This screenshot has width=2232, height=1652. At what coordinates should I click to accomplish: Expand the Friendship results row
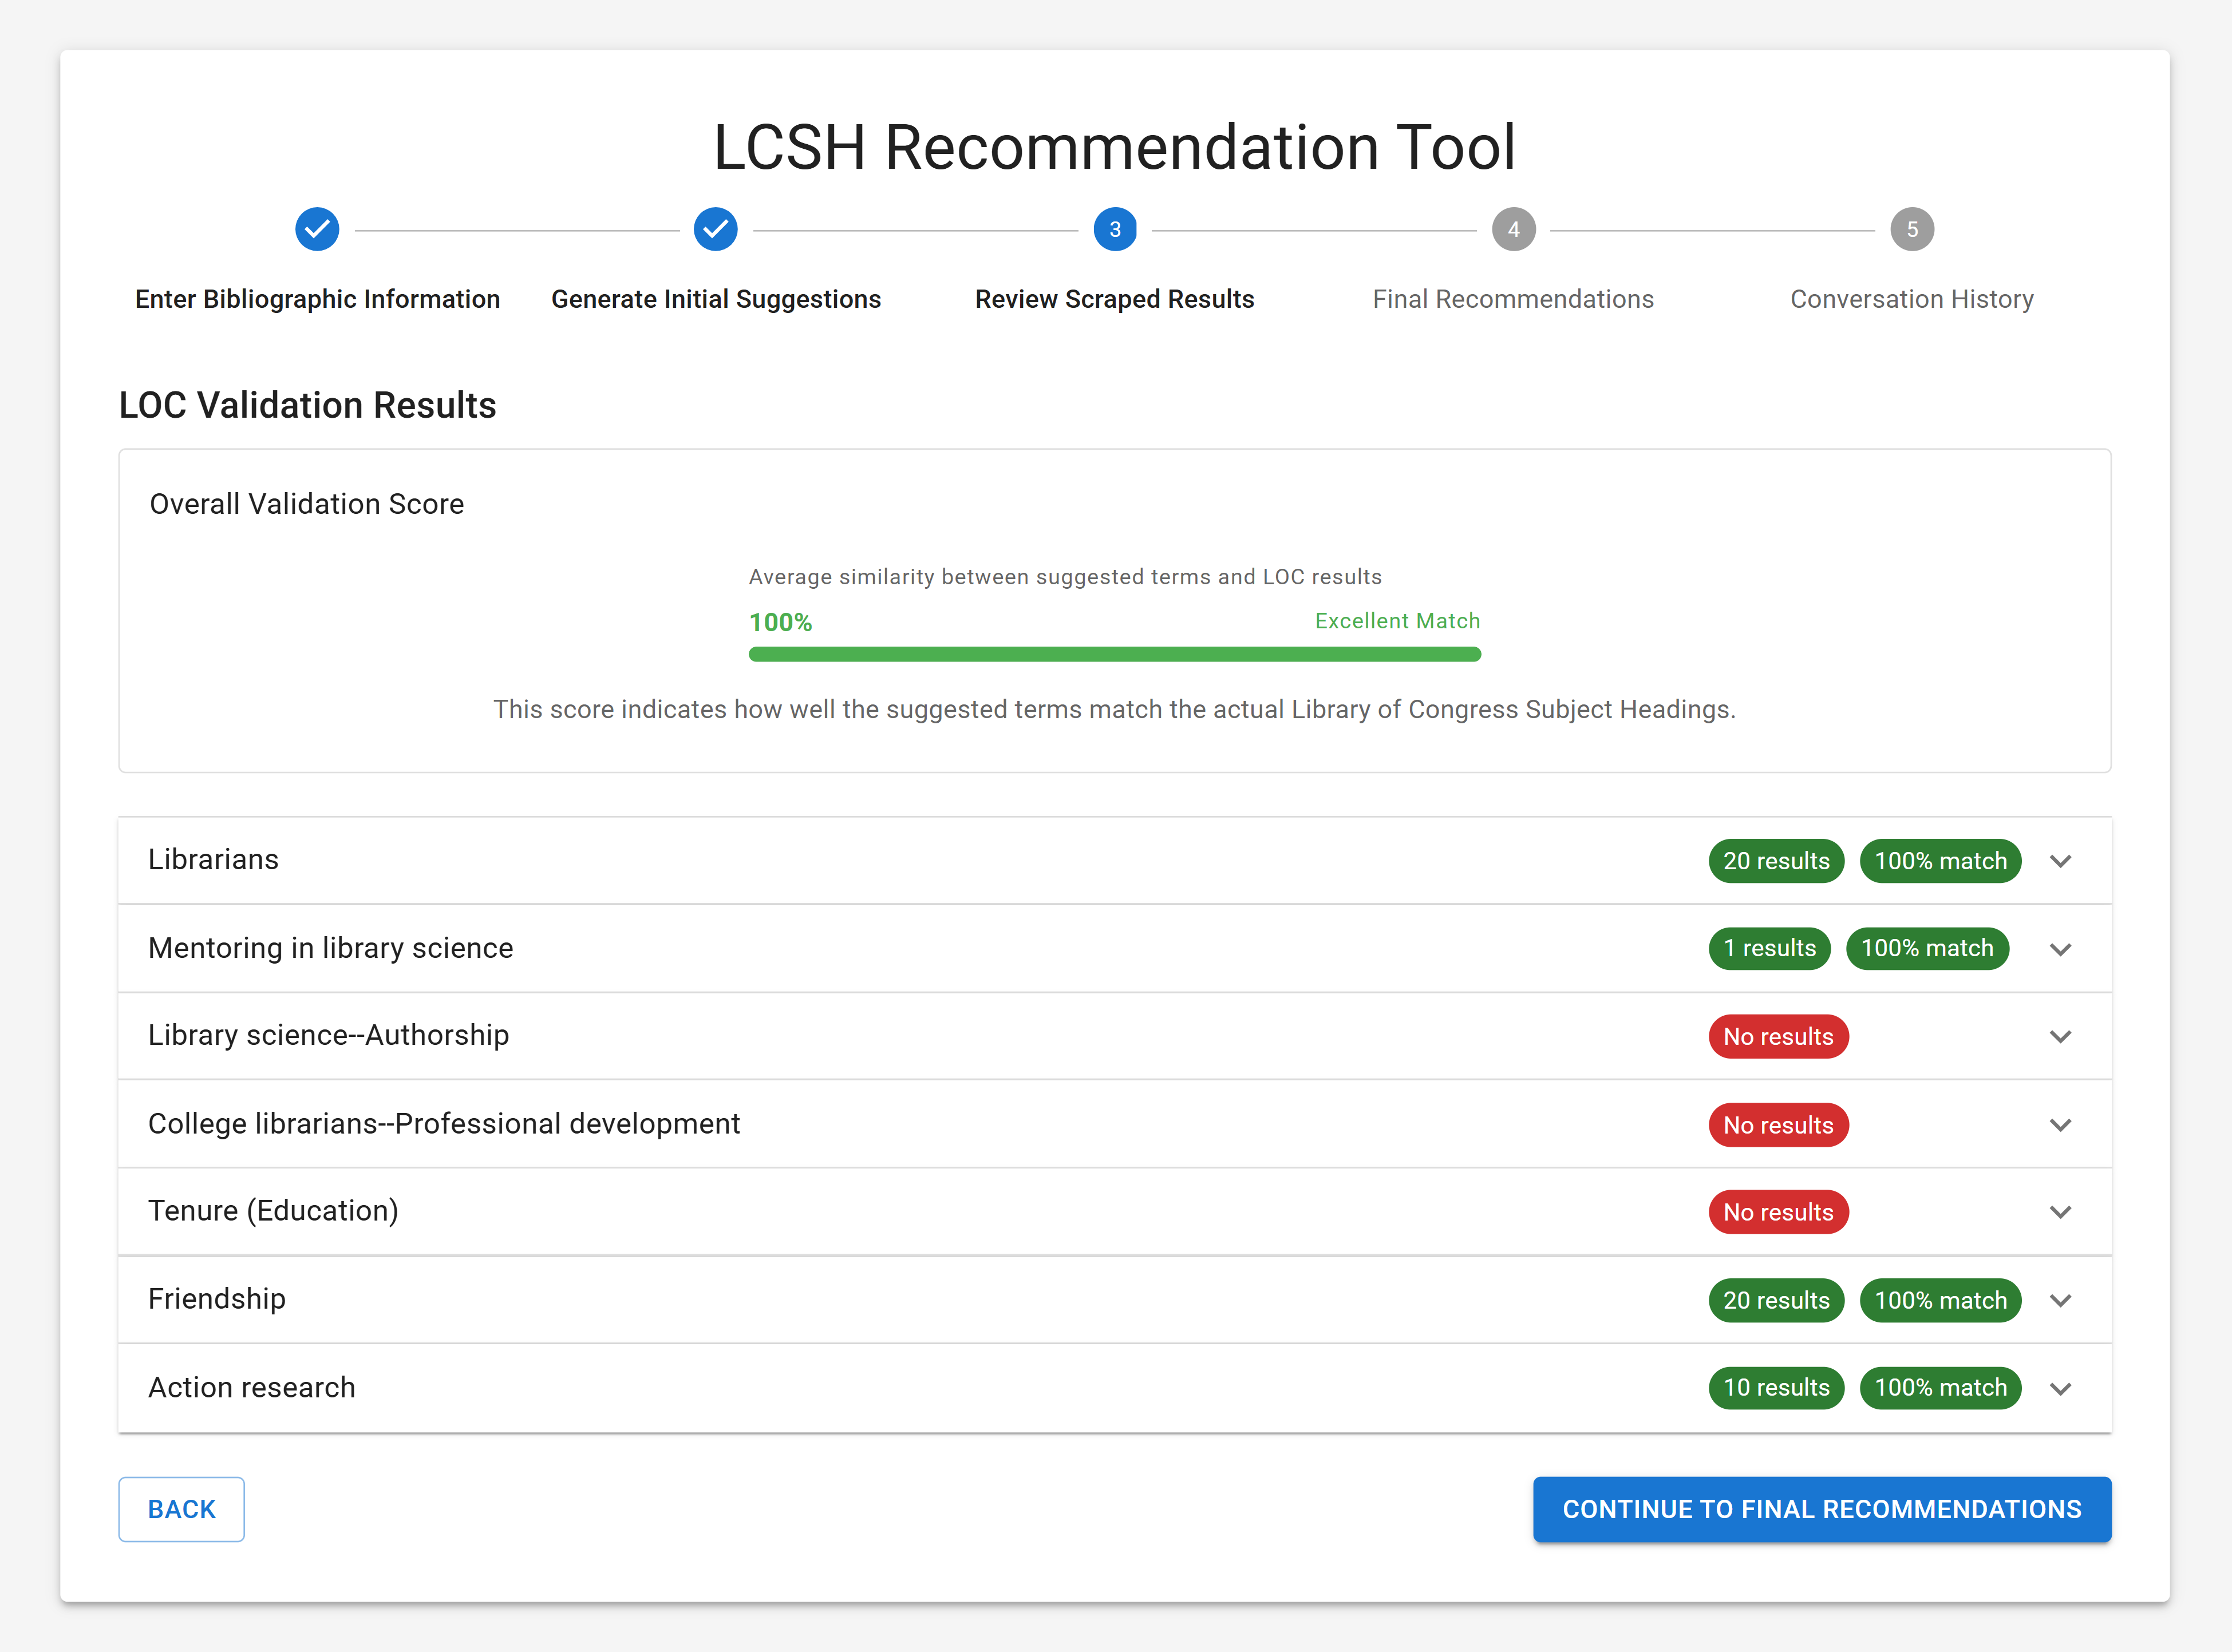[2061, 1300]
